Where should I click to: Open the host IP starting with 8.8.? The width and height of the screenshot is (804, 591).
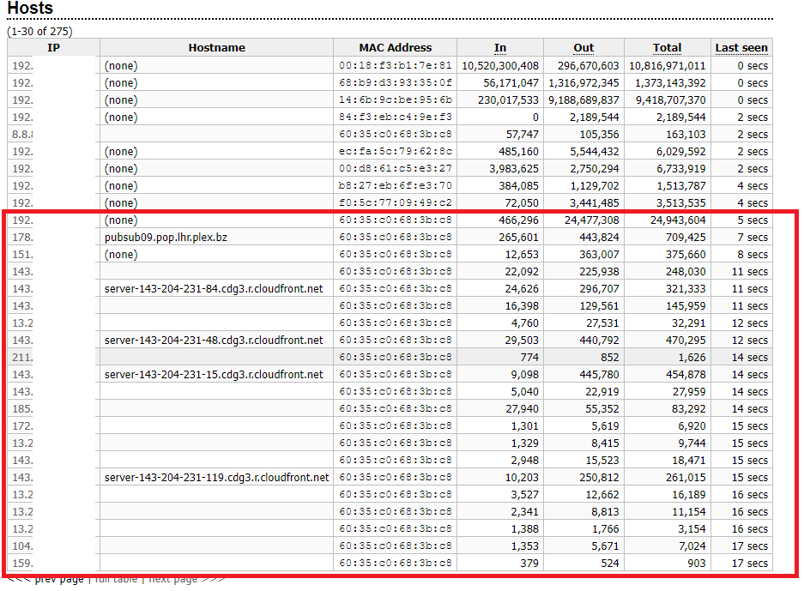[22, 135]
